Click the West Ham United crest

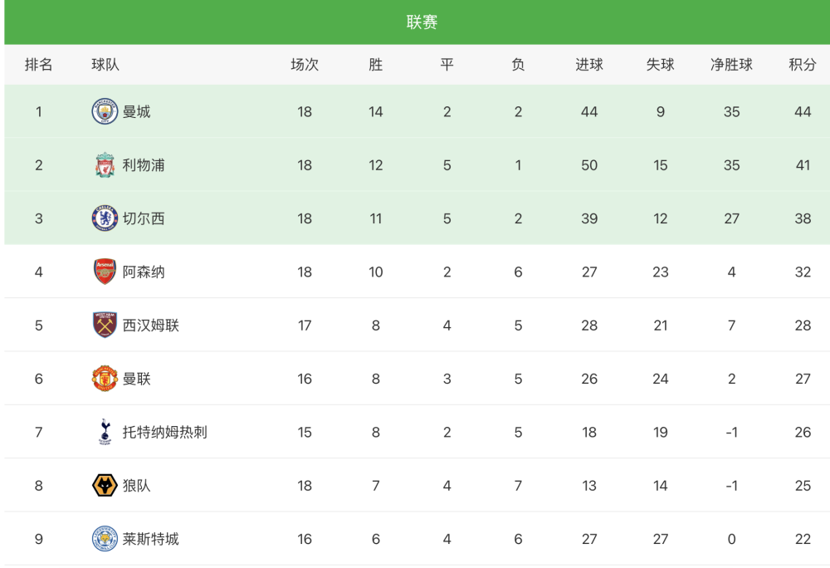click(x=105, y=325)
